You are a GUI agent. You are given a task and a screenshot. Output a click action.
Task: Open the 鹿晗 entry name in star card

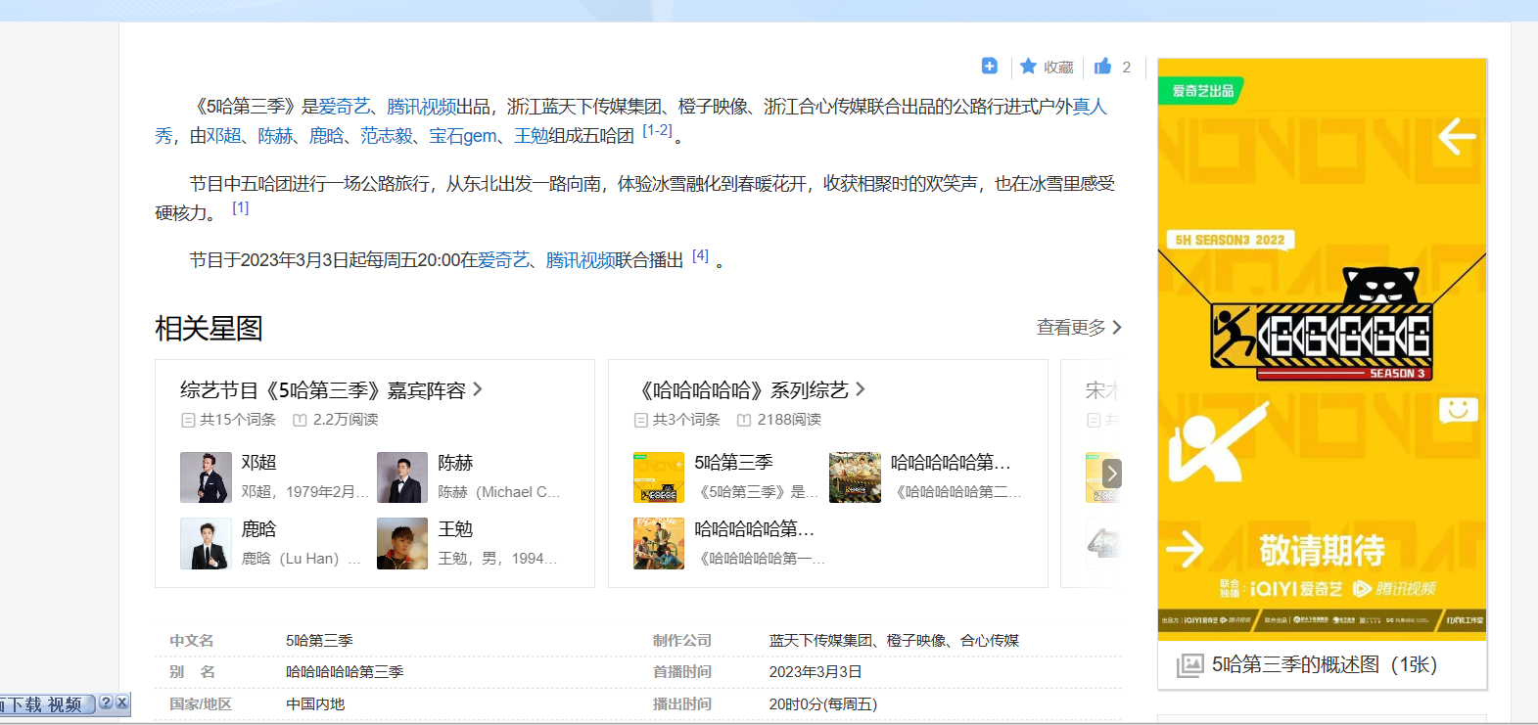pyautogui.click(x=259, y=529)
